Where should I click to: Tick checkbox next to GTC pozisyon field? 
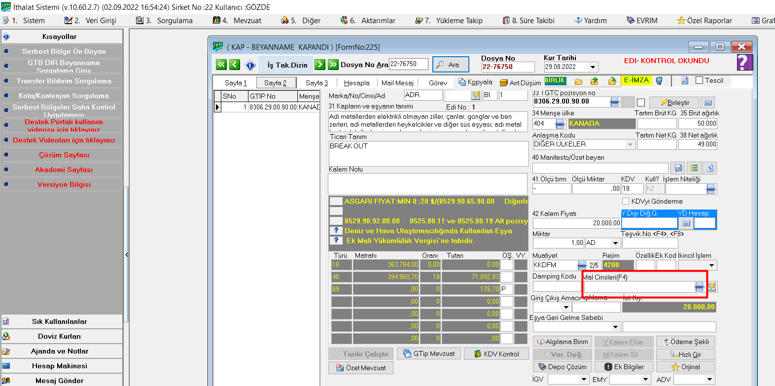click(641, 103)
